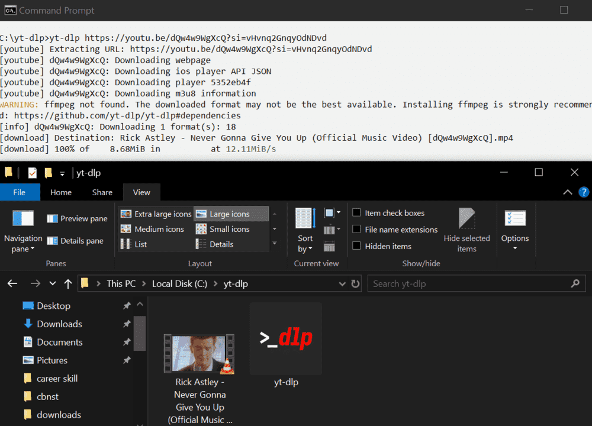This screenshot has width=592, height=426.
Task: Toggle the Preview pane
Action: point(77,218)
